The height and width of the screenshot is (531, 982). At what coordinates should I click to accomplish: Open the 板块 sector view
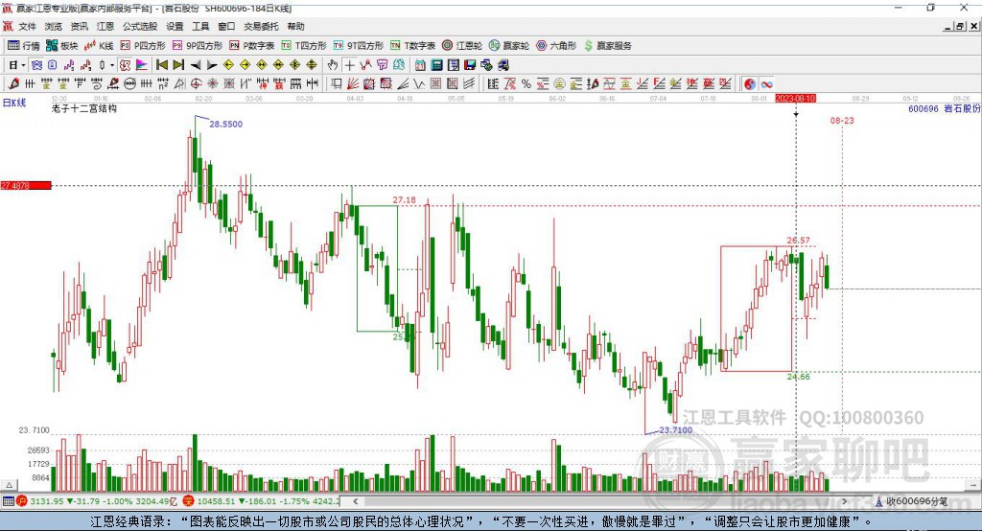pyautogui.click(x=61, y=46)
